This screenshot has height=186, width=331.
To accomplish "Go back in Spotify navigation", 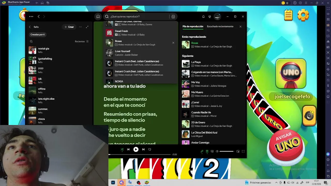I will [39, 17].
